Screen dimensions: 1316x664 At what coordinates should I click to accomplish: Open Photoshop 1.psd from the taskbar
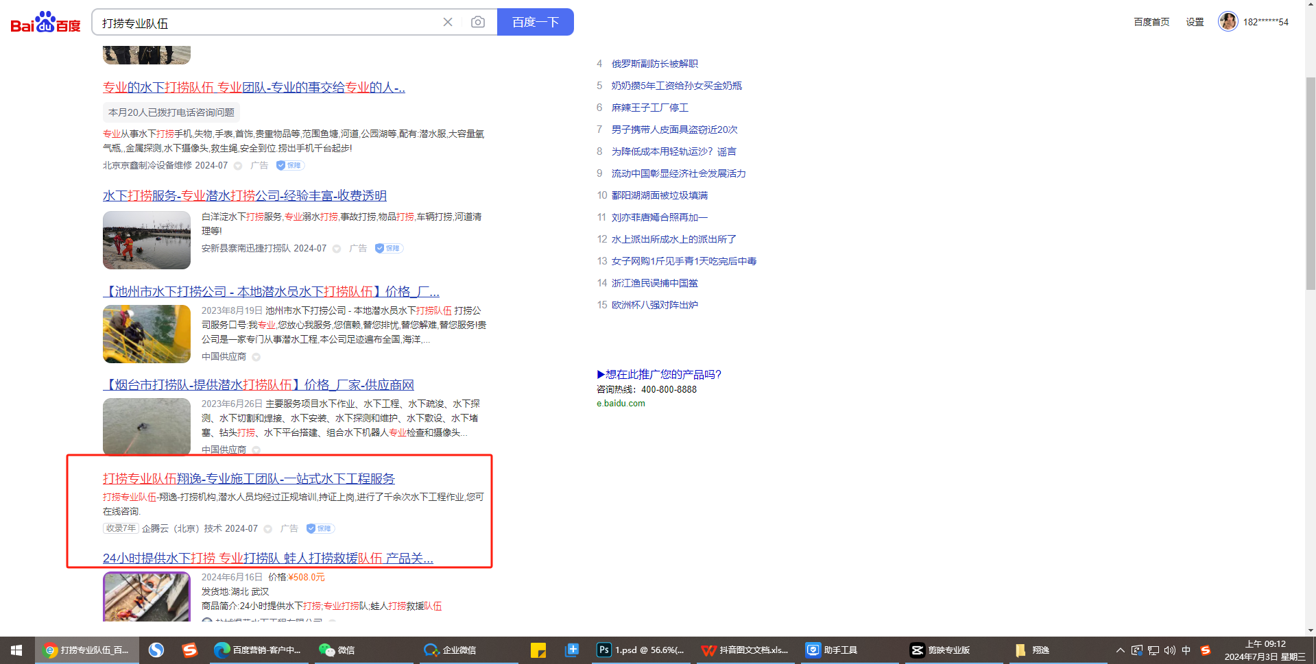coord(641,650)
